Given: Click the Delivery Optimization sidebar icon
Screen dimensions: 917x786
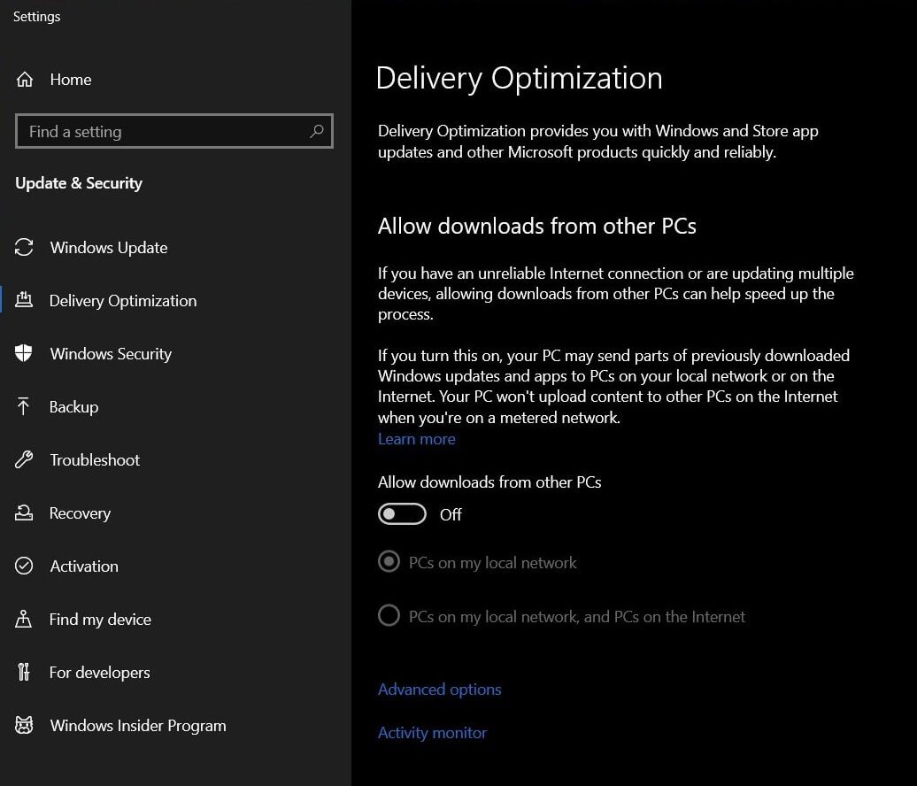Looking at the screenshot, I should point(24,299).
